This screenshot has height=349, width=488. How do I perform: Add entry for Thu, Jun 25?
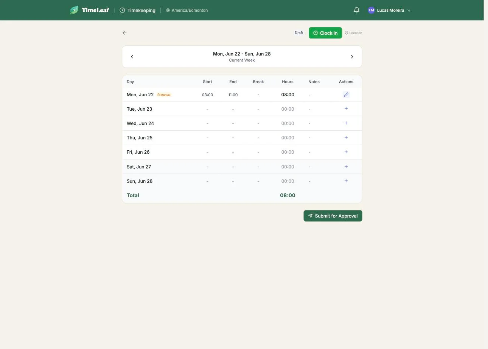(x=346, y=137)
